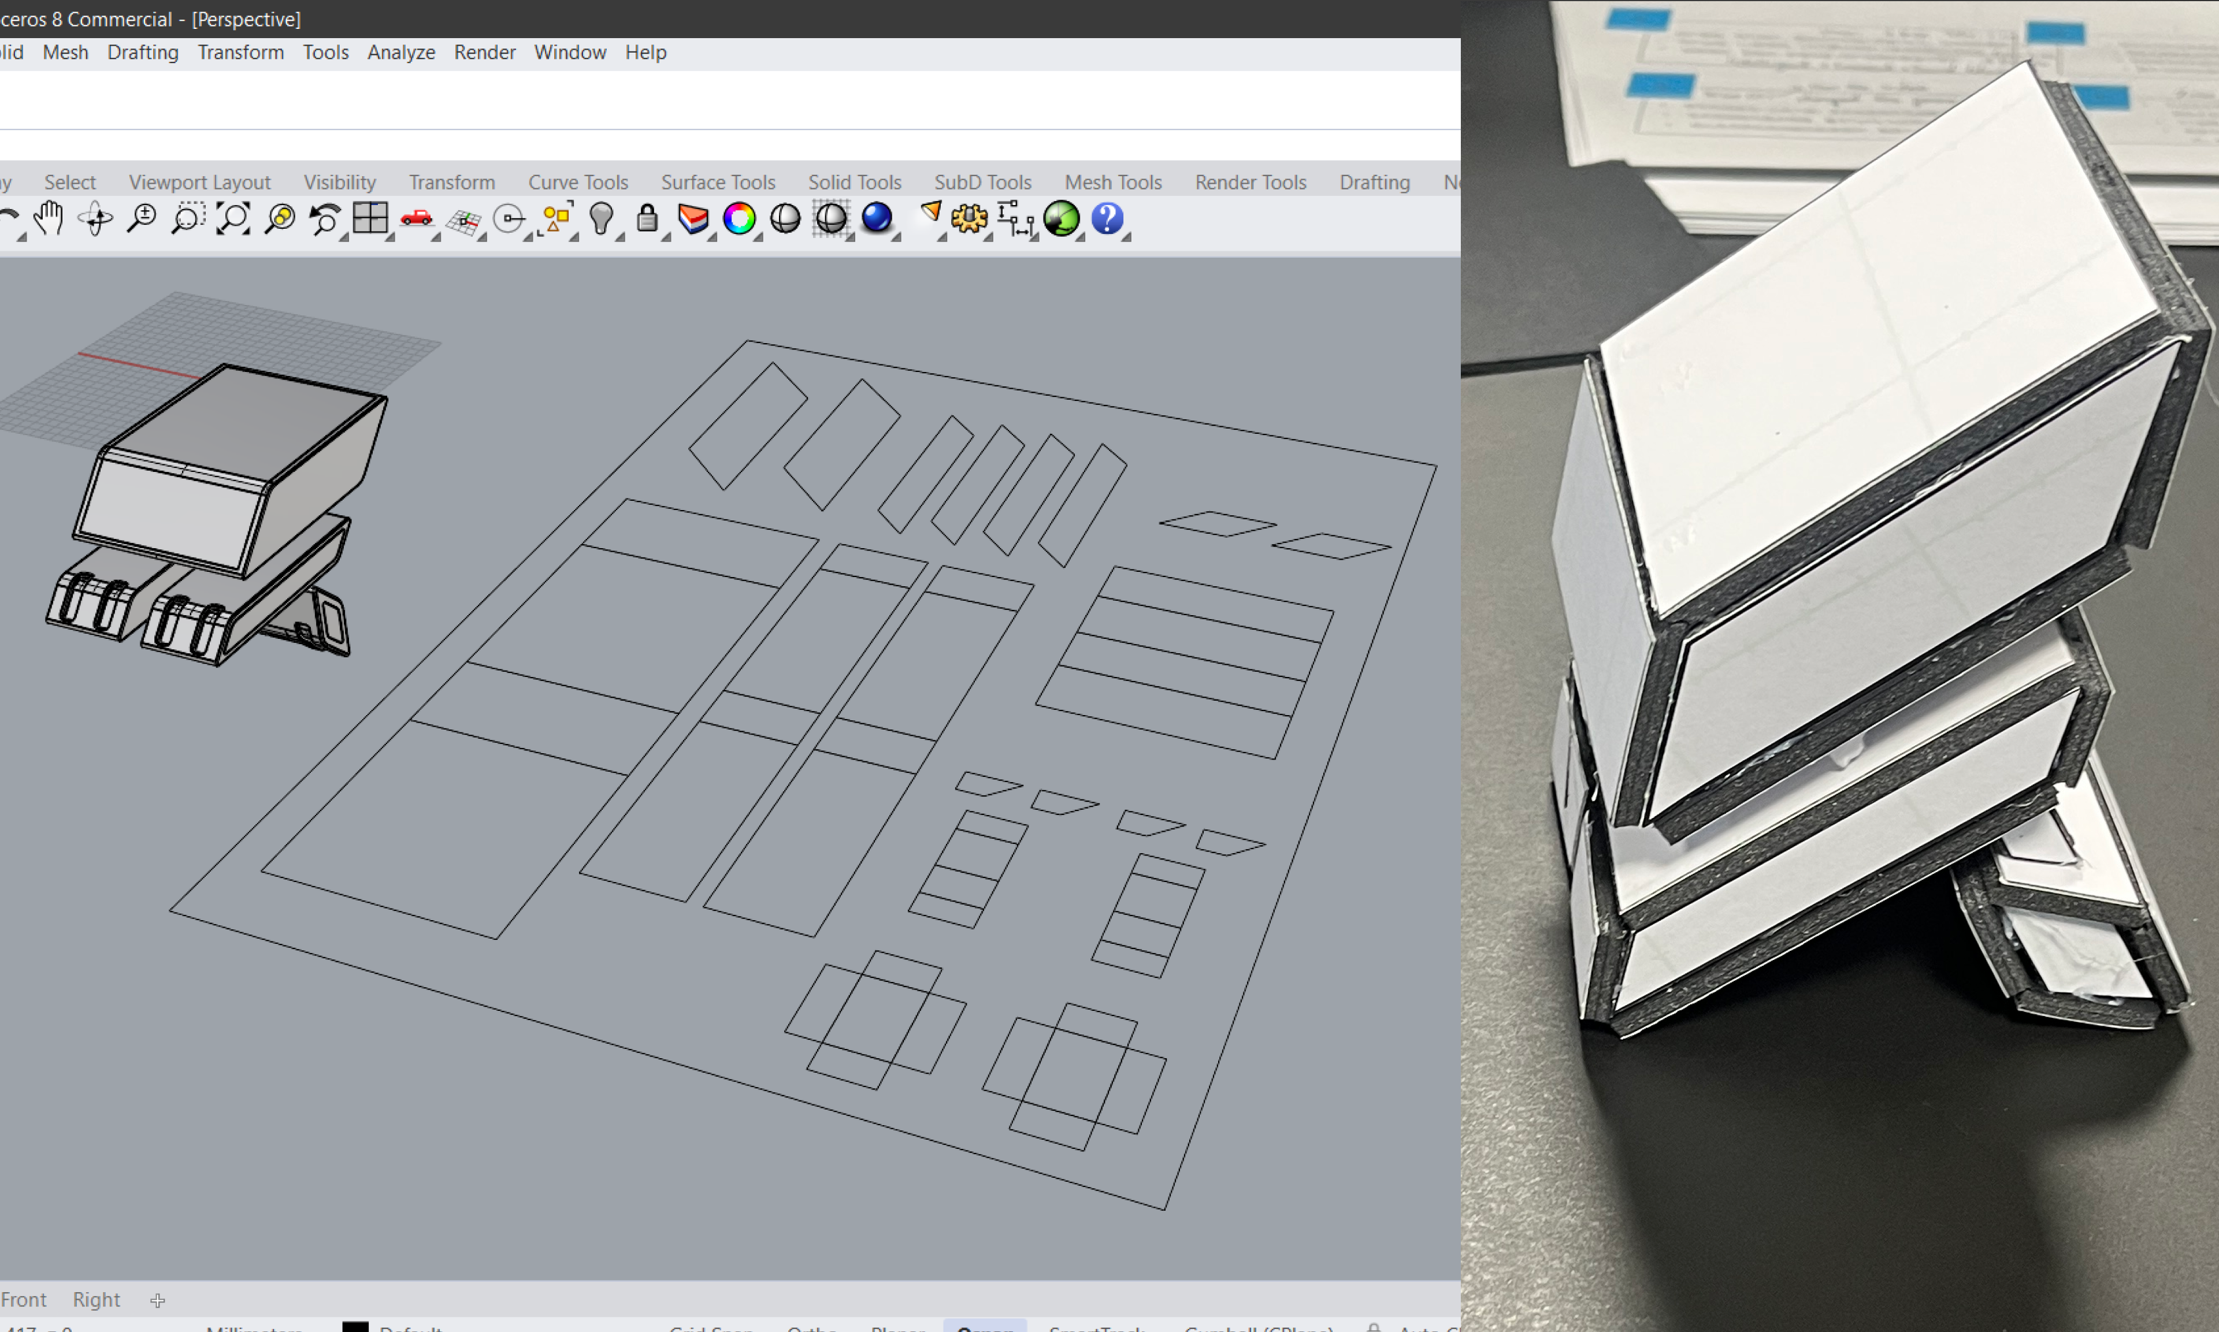Open the four-viewport layout icon
The width and height of the screenshot is (2219, 1332).
coord(370,218)
